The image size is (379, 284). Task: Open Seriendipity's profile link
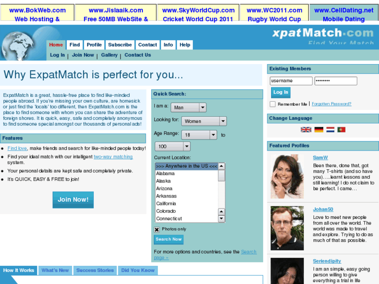pos(327,261)
